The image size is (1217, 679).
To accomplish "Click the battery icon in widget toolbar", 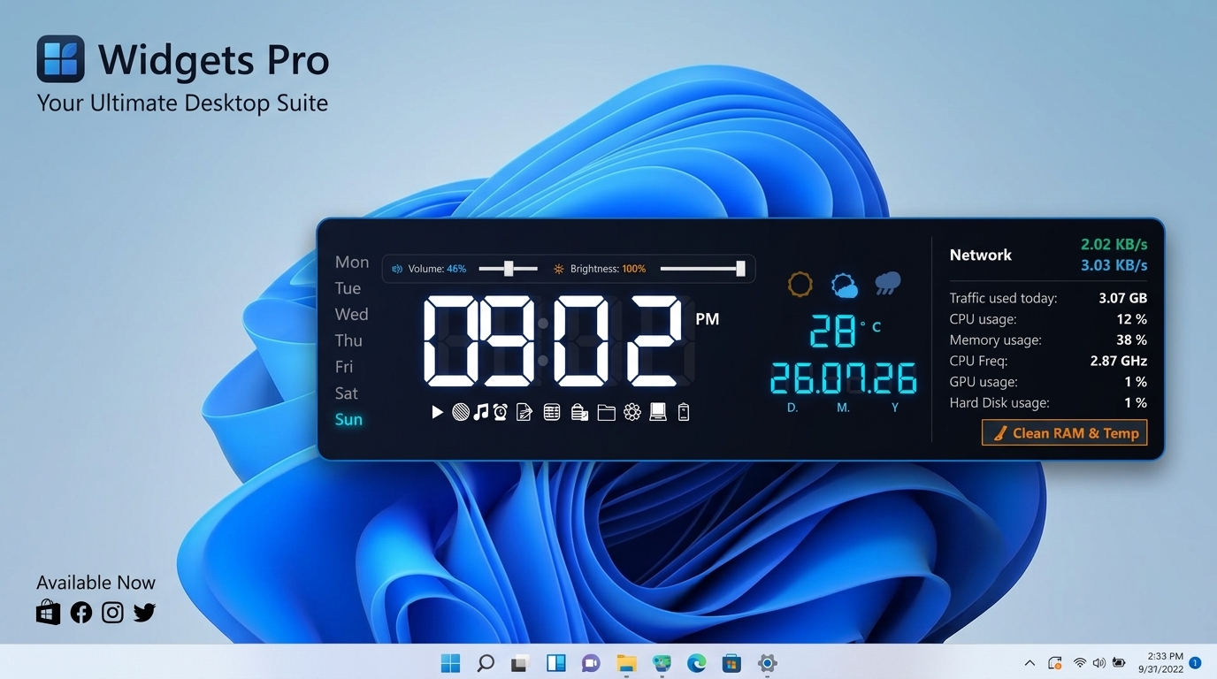I will coord(684,412).
